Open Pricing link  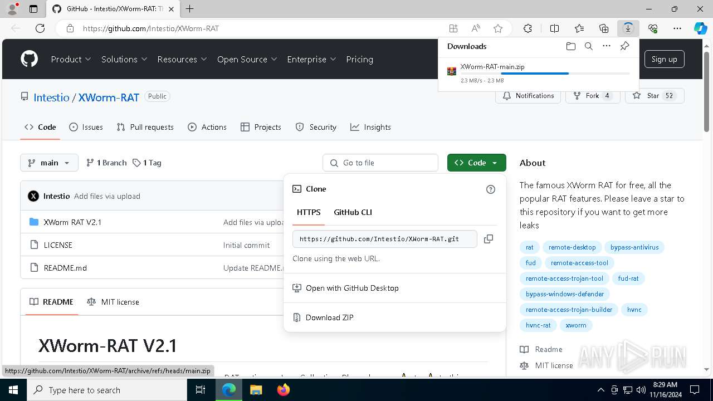click(x=359, y=59)
